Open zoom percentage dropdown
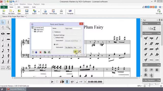Screen dimensions: 163x91 pos(142,86)
